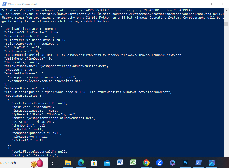Click the "cloningInfo": null line
Image resolution: width=229 pixels, height=168 pixels.
point(23,48)
